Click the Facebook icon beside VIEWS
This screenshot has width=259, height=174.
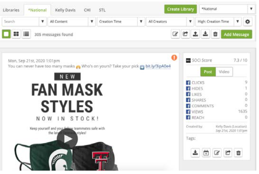pyautogui.click(x=188, y=112)
